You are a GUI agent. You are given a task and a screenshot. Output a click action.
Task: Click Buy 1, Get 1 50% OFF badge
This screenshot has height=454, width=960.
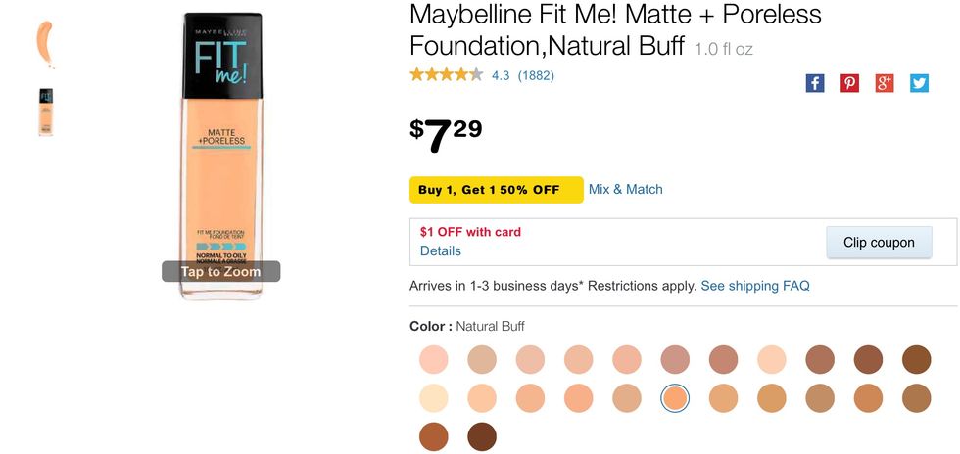[496, 190]
